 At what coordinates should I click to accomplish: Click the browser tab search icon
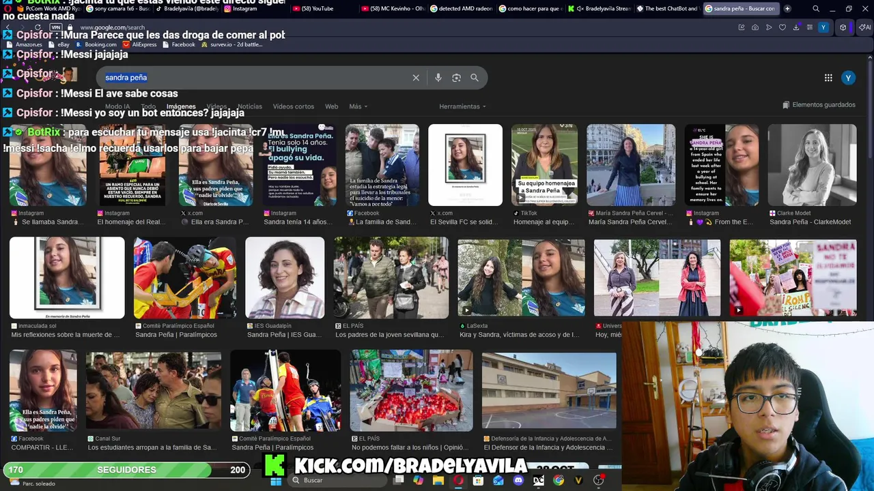coord(816,9)
